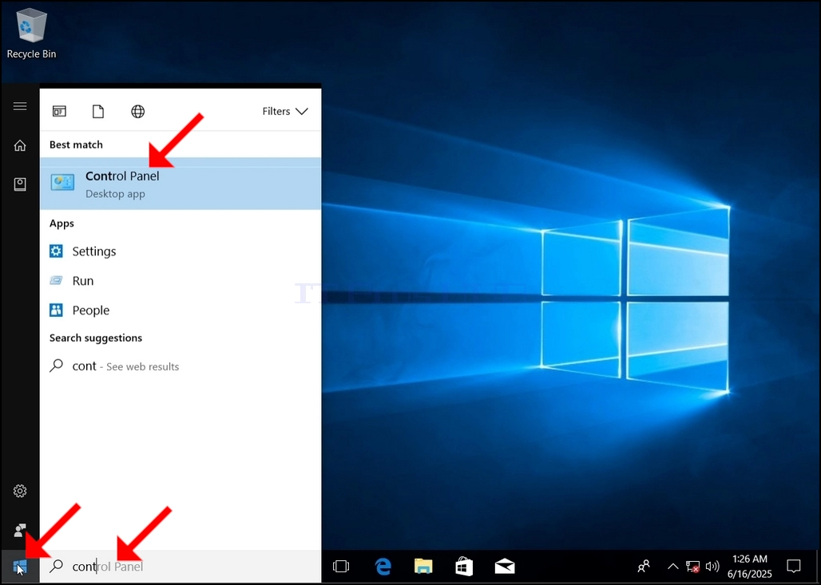Screen dimensions: 821x585
Task: Open the settings gear in search sidebar
Action: pyautogui.click(x=20, y=491)
